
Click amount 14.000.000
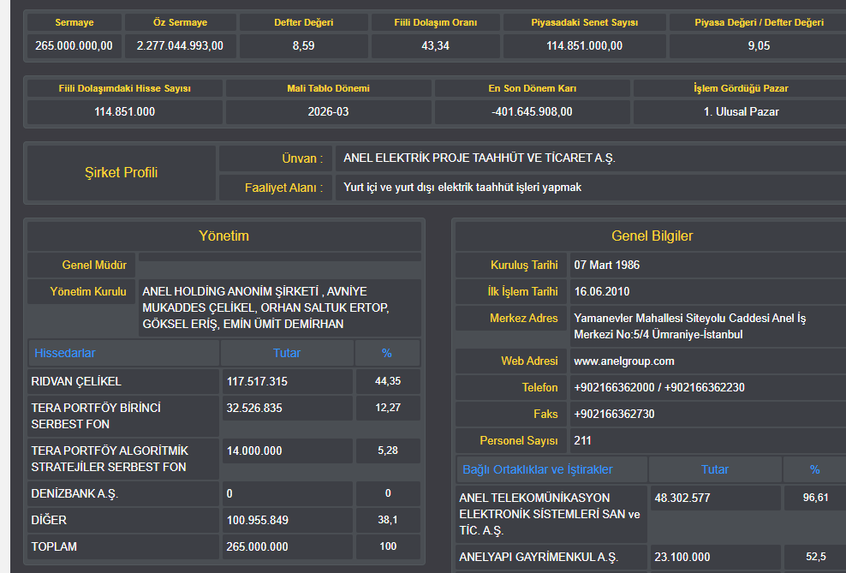[254, 451]
